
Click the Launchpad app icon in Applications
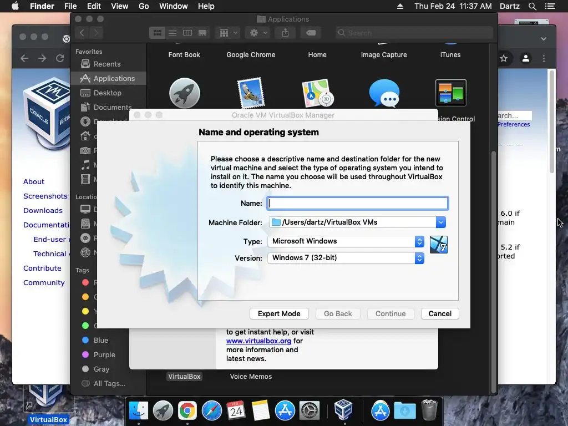[x=184, y=93]
